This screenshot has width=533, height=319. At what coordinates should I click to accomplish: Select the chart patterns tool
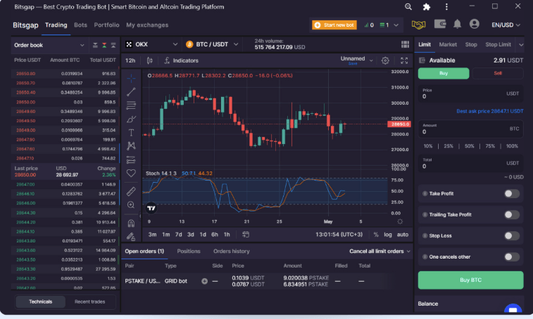(x=131, y=146)
